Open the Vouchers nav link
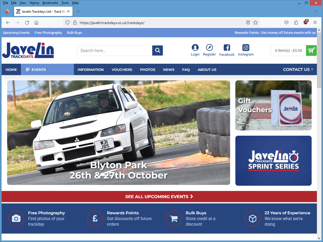The width and height of the screenshot is (323, 242). point(122,69)
